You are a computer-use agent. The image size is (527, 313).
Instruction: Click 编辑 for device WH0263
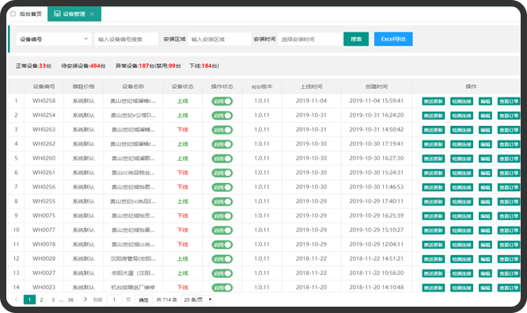485,130
